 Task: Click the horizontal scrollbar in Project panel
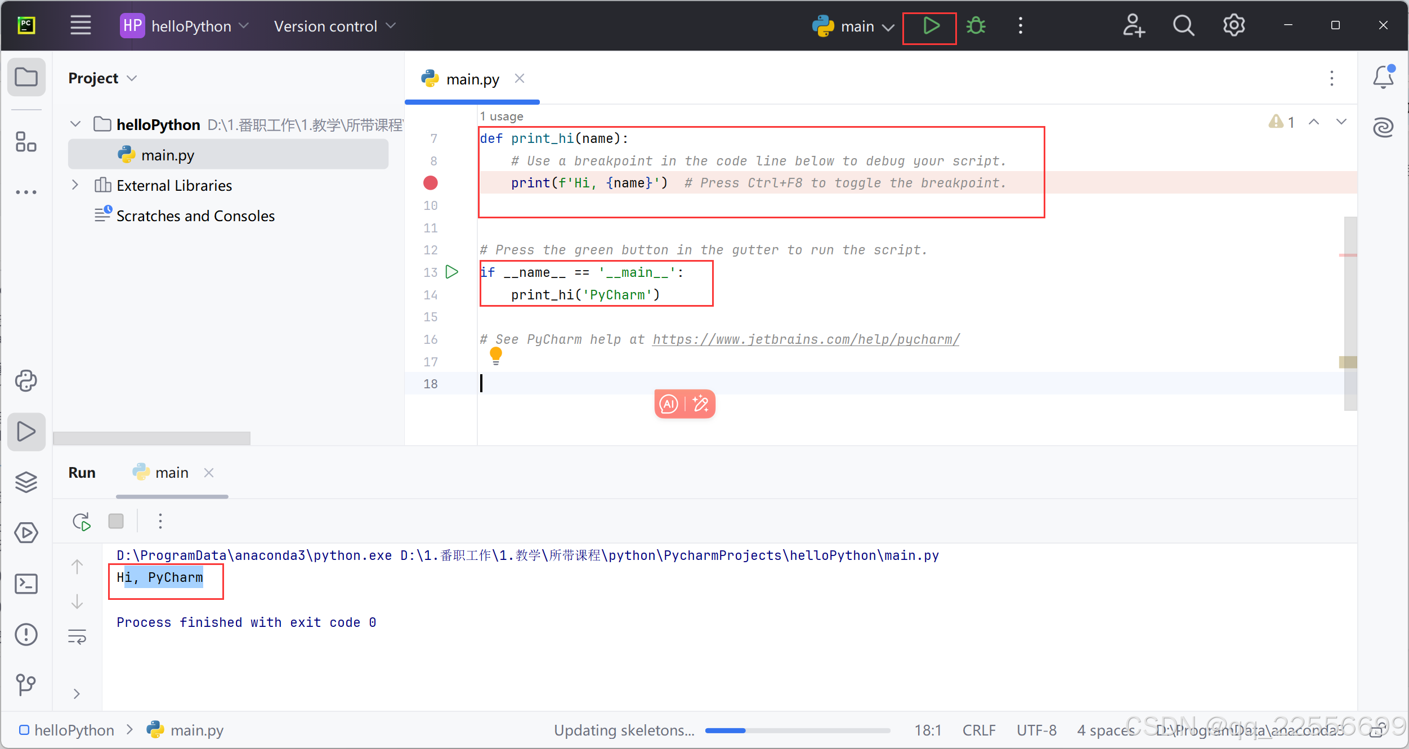pos(152,438)
